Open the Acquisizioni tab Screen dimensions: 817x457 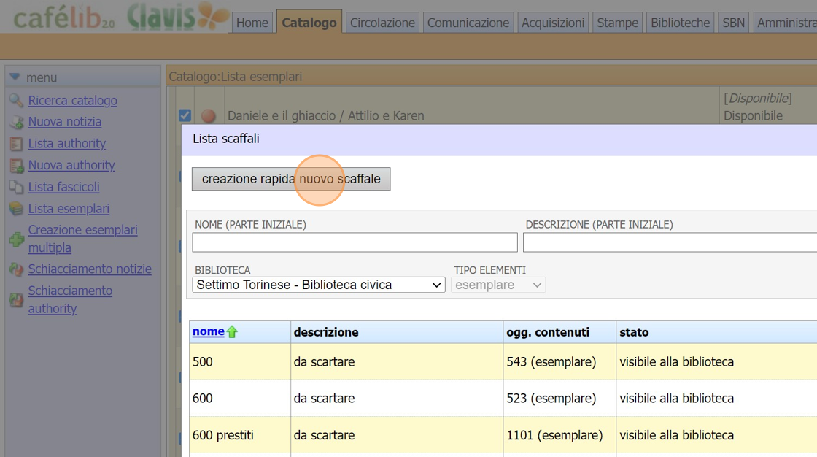tap(553, 23)
